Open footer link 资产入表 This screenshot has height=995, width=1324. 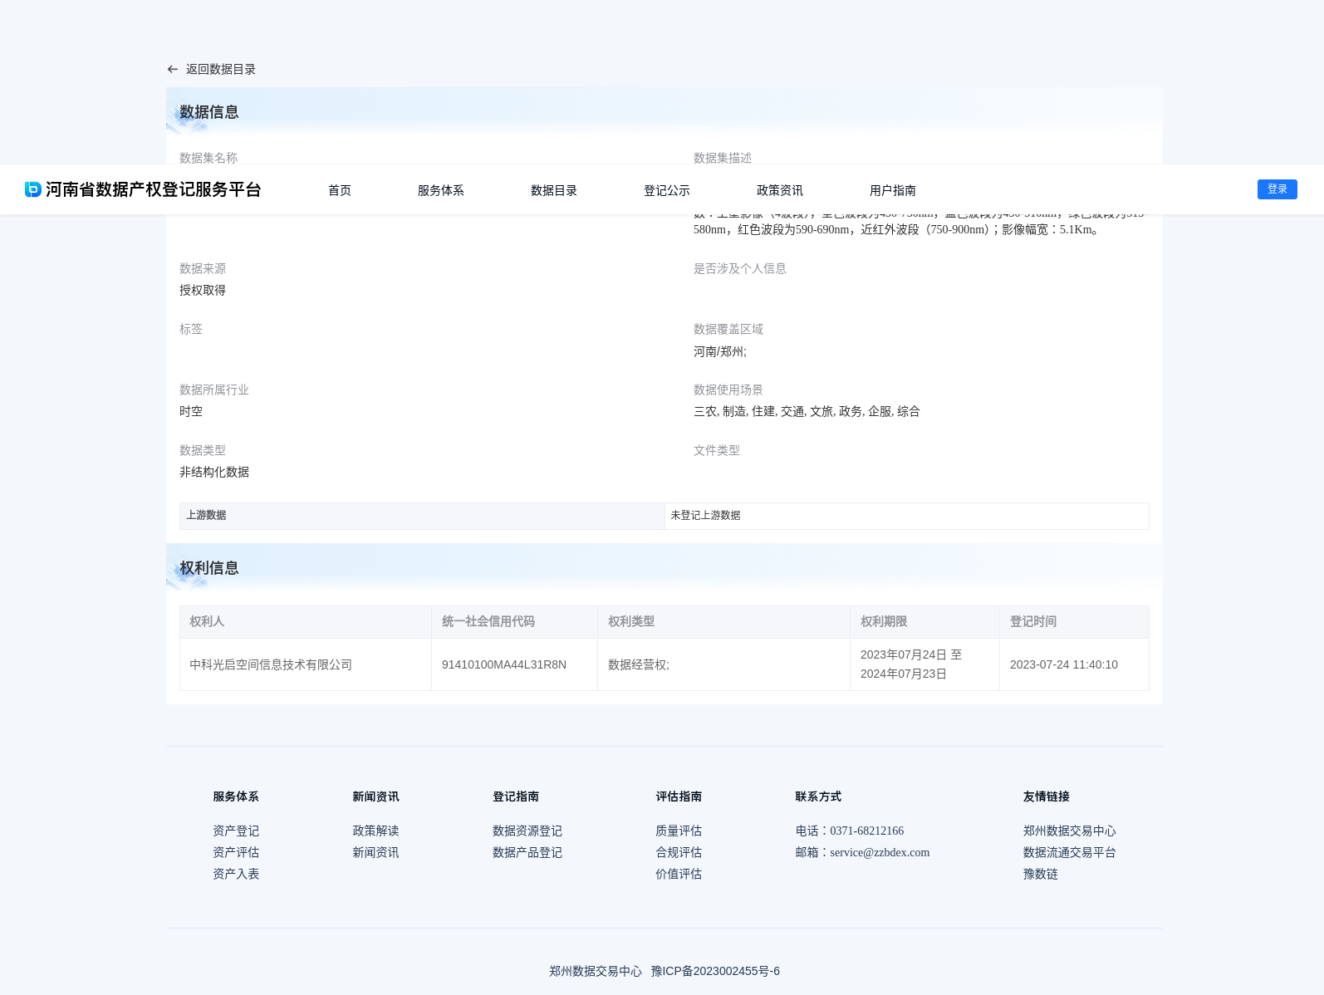[x=236, y=874]
